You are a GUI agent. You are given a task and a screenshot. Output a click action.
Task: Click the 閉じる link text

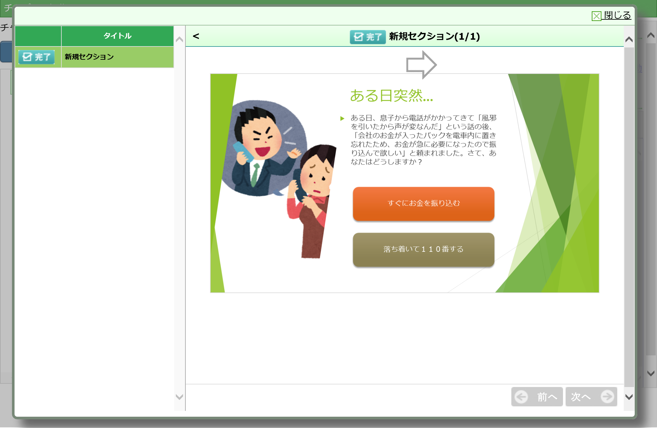617,15
